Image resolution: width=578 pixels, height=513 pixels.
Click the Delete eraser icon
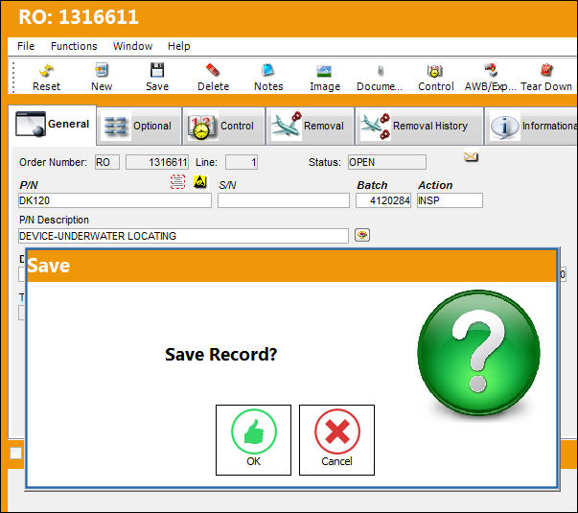pyautogui.click(x=213, y=78)
